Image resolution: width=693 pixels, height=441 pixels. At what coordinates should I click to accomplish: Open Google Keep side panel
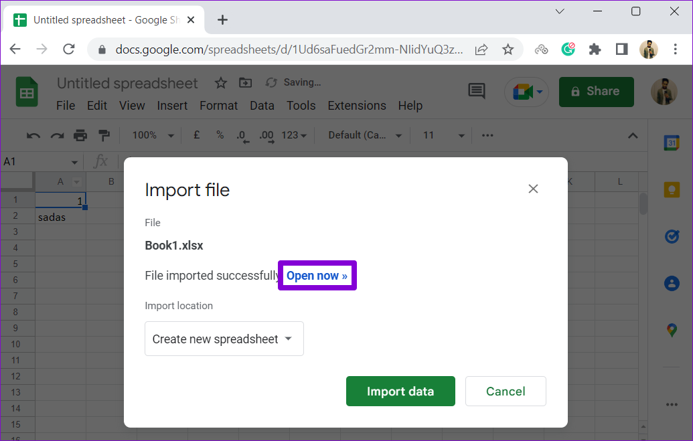[672, 190]
